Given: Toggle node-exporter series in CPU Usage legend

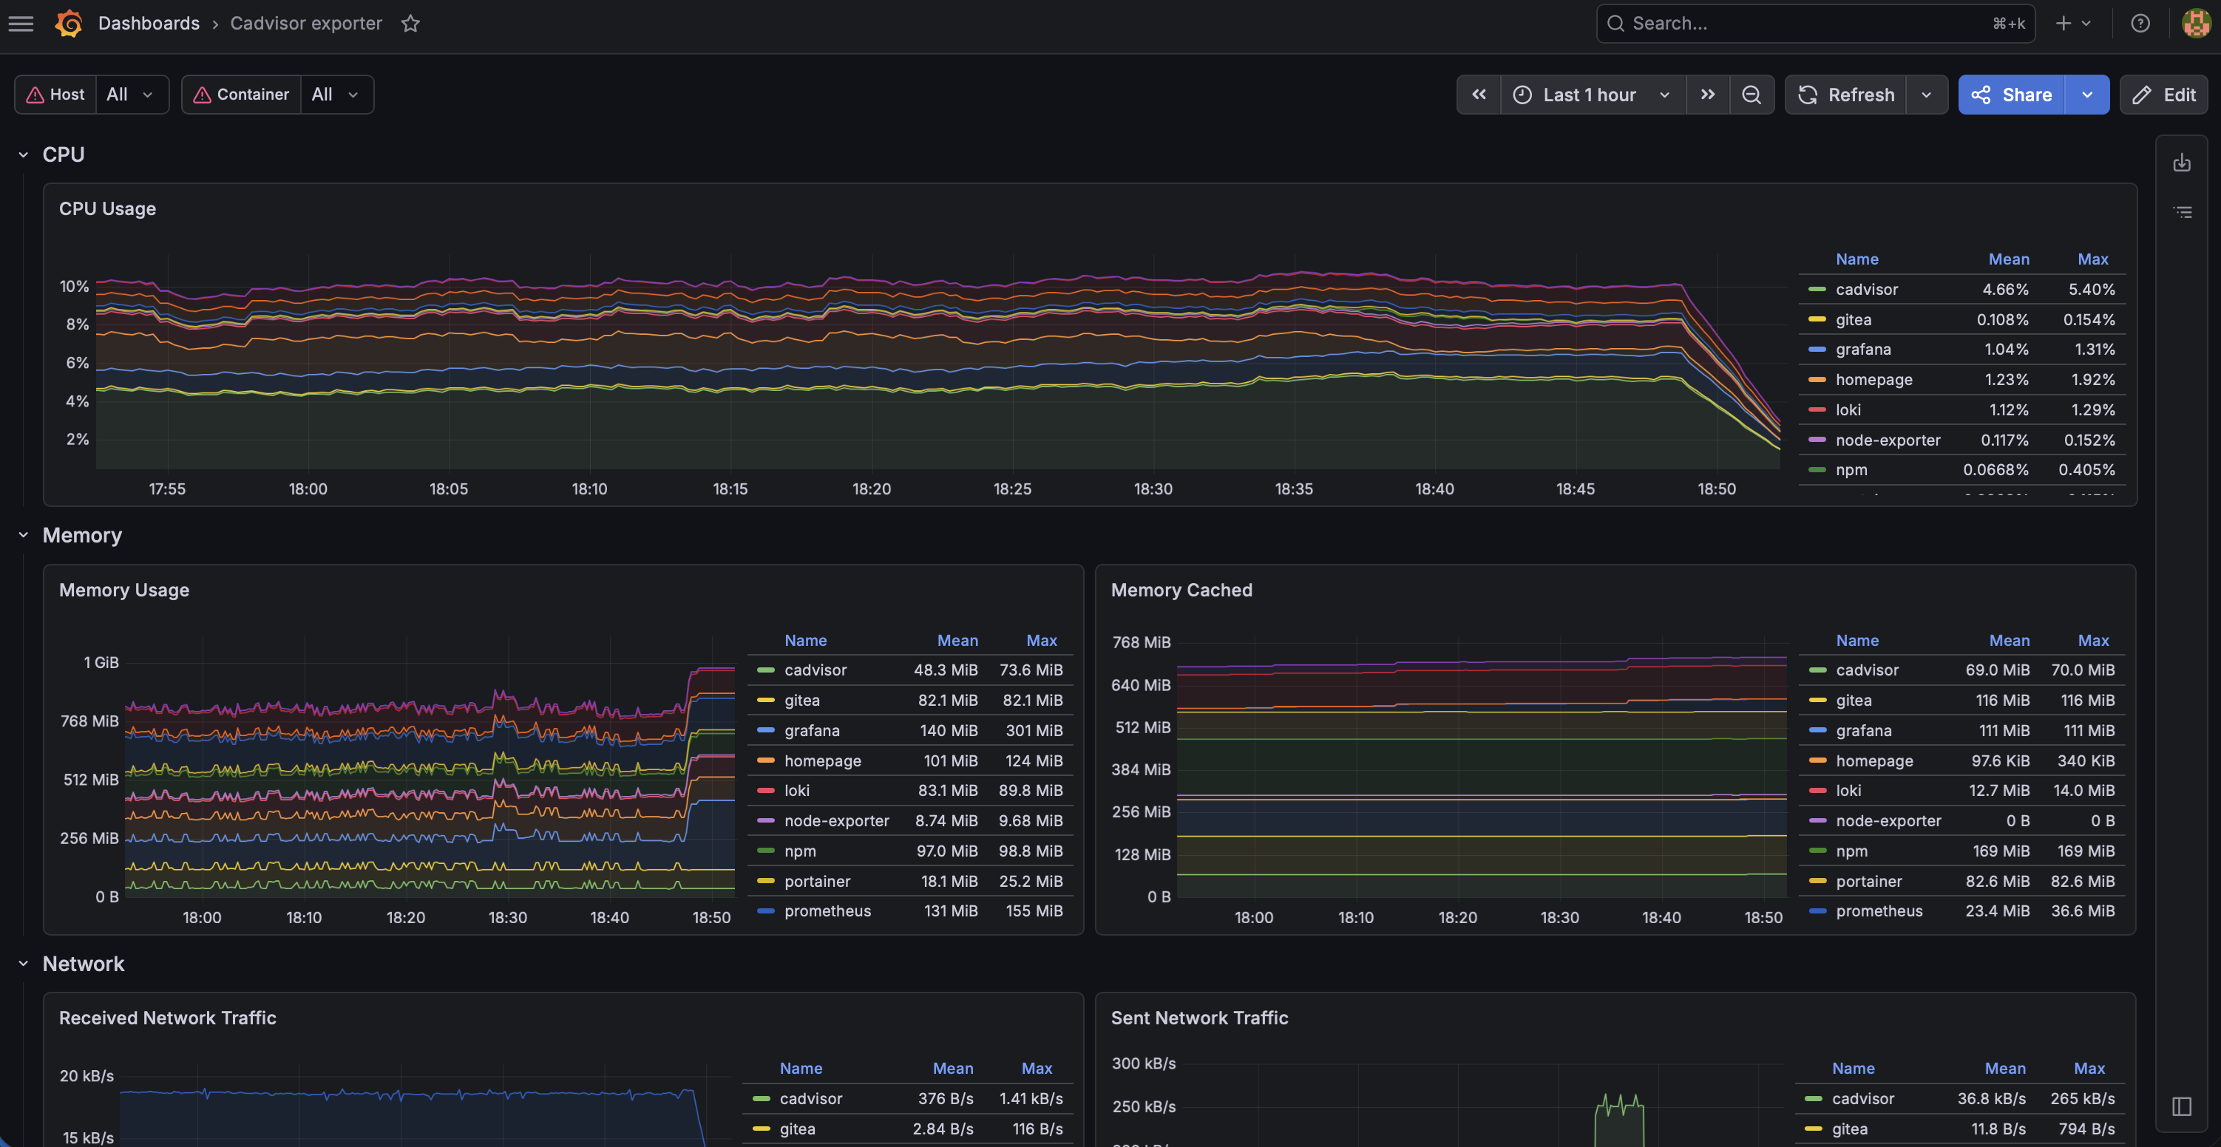Looking at the screenshot, I should [1888, 440].
